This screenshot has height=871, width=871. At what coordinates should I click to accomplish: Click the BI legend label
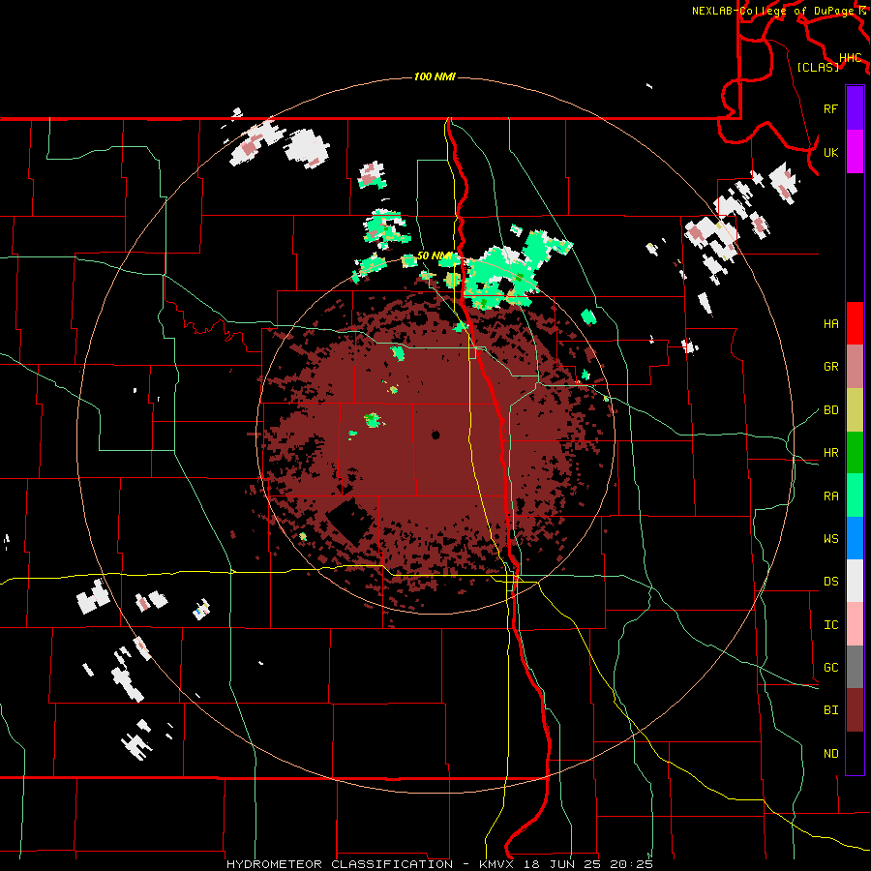point(830,710)
